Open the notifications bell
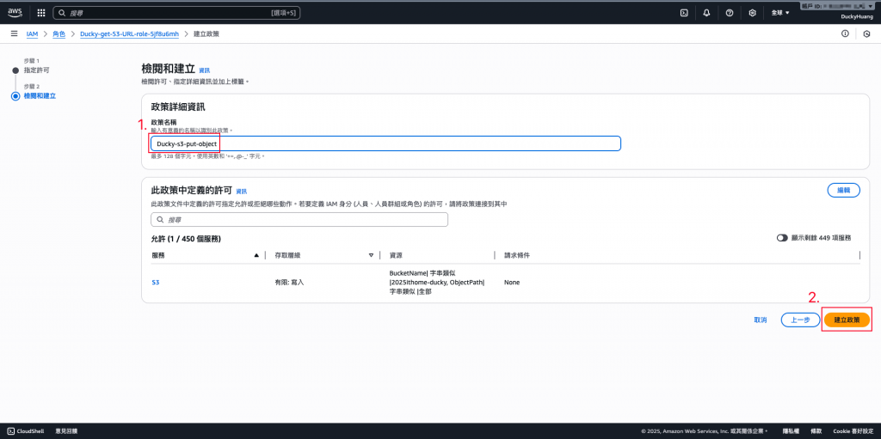Screen dimensions: 881x439 tap(707, 12)
